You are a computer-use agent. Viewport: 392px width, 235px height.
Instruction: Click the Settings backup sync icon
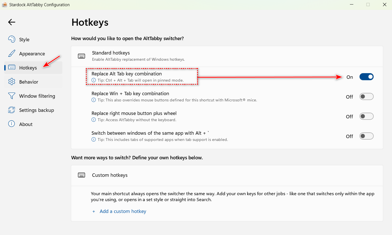click(12, 110)
